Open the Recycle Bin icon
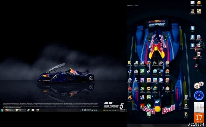The image size is (206, 127). click(186, 97)
